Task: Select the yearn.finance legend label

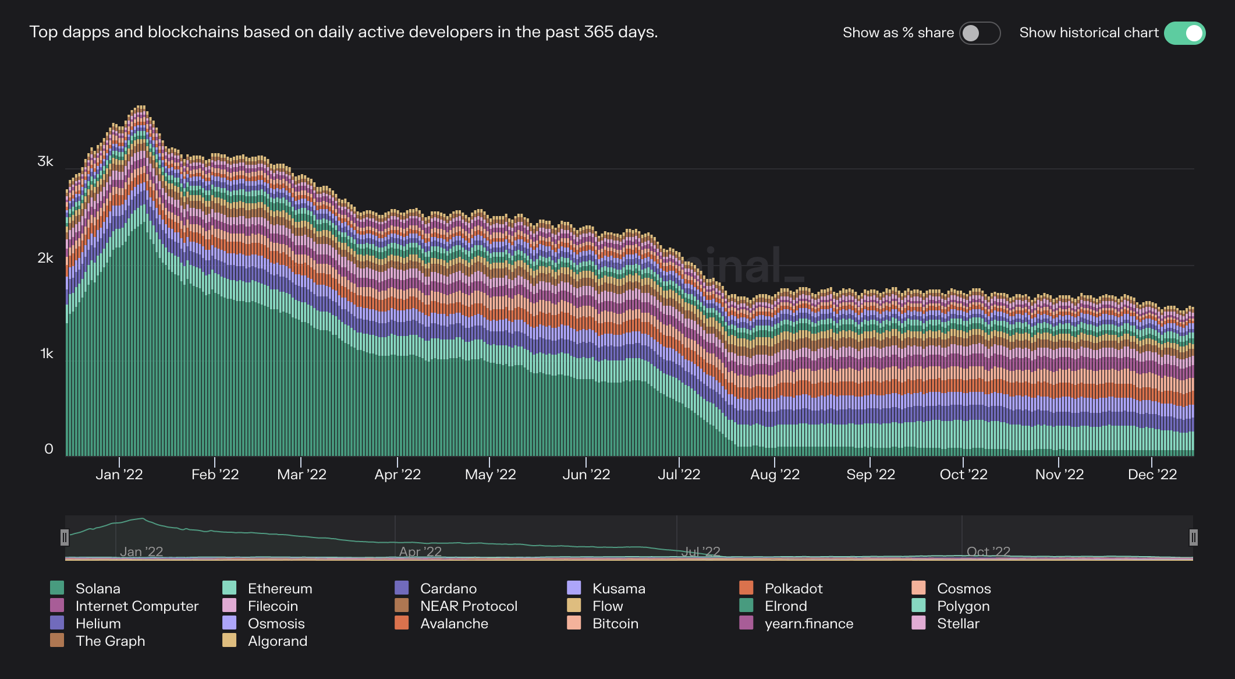Action: [x=809, y=624]
